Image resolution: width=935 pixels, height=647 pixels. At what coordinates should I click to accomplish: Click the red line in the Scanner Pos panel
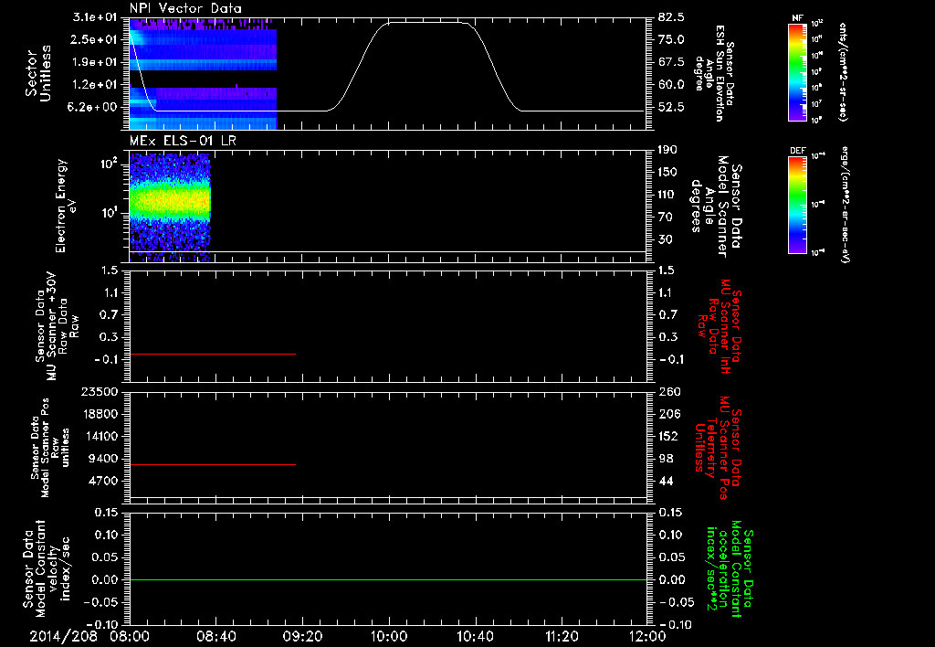coord(212,464)
